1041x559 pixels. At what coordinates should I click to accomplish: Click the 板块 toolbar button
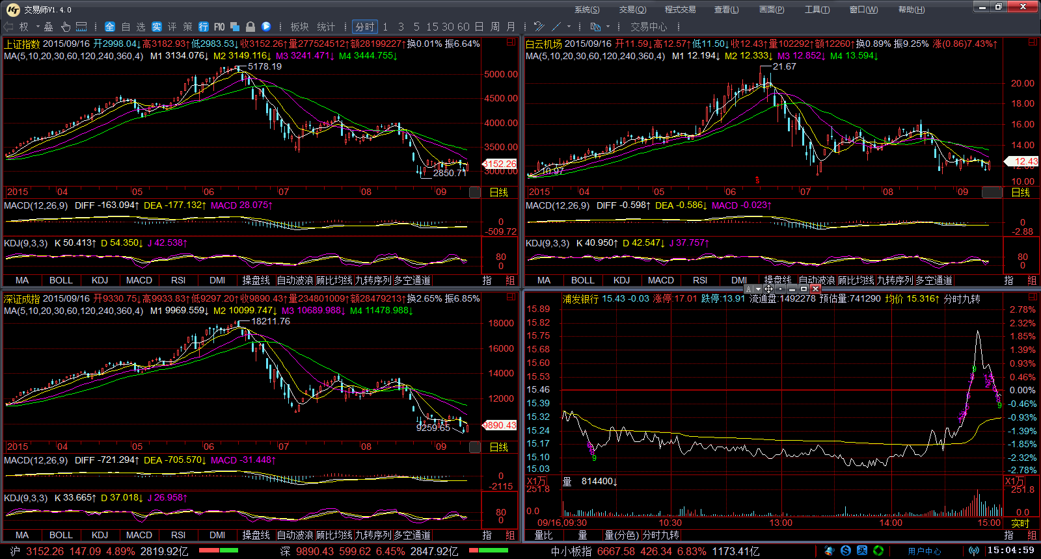tap(299, 27)
